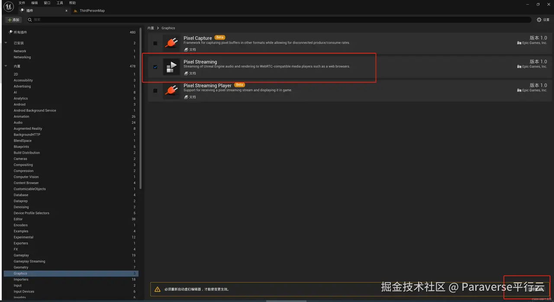Collapse the 内置 category

[x=6, y=66]
